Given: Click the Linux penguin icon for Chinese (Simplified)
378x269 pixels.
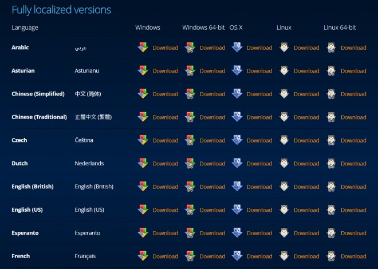Looking at the screenshot, I should tap(284, 94).
